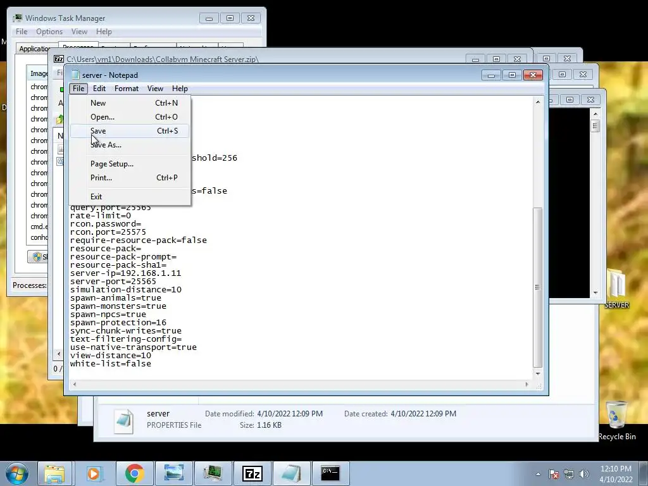This screenshot has height=486, width=648.
Task: Switch to Notepad taskbar icon
Action: click(x=291, y=473)
